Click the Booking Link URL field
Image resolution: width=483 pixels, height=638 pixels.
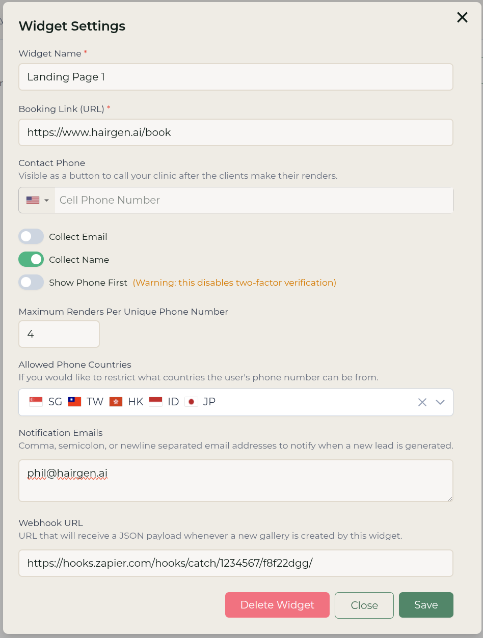(236, 132)
